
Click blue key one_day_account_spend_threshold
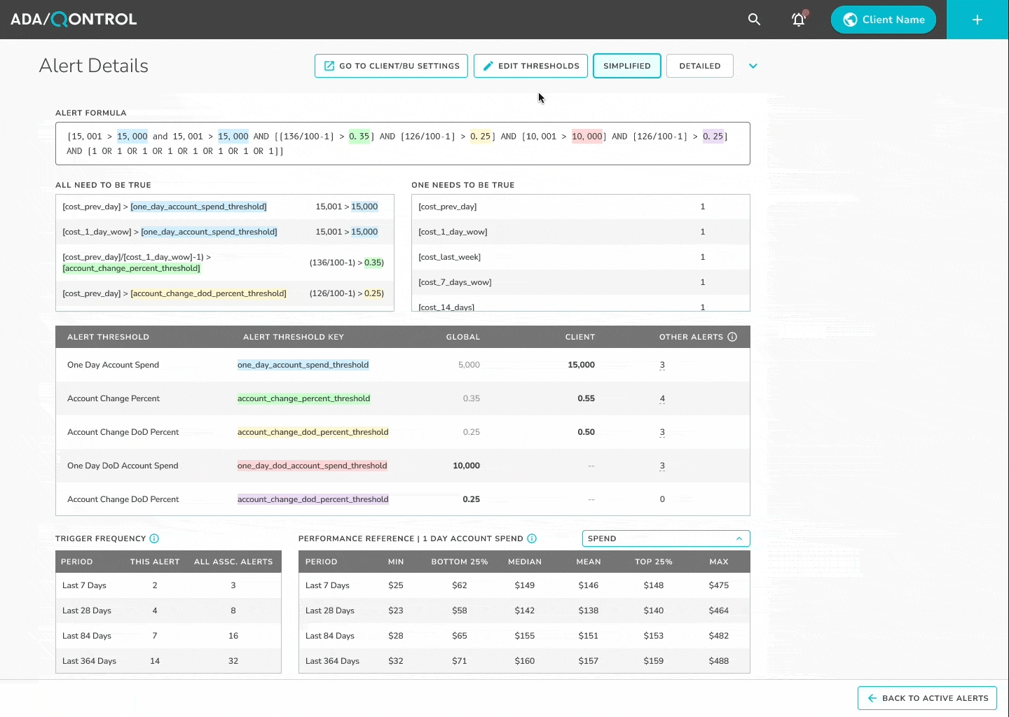tap(303, 365)
